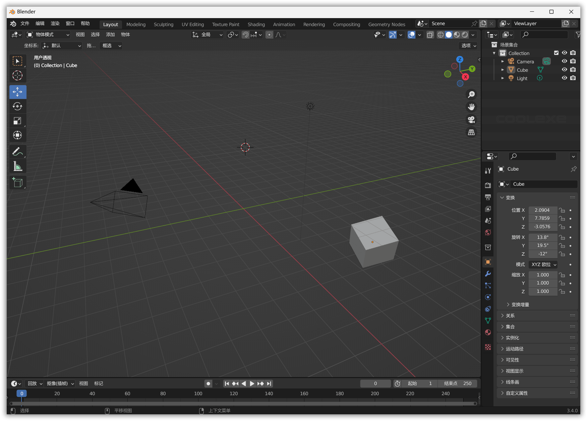
Task: Select the Measure tool
Action: click(x=17, y=166)
